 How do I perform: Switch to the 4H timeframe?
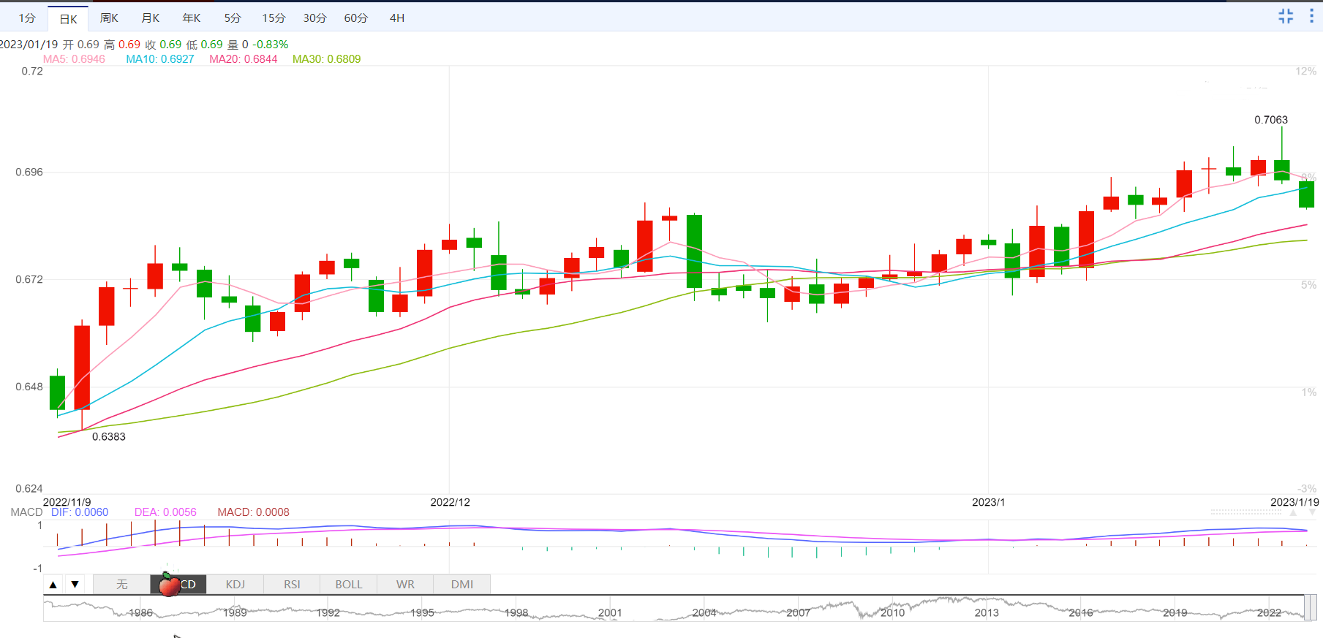(x=397, y=18)
